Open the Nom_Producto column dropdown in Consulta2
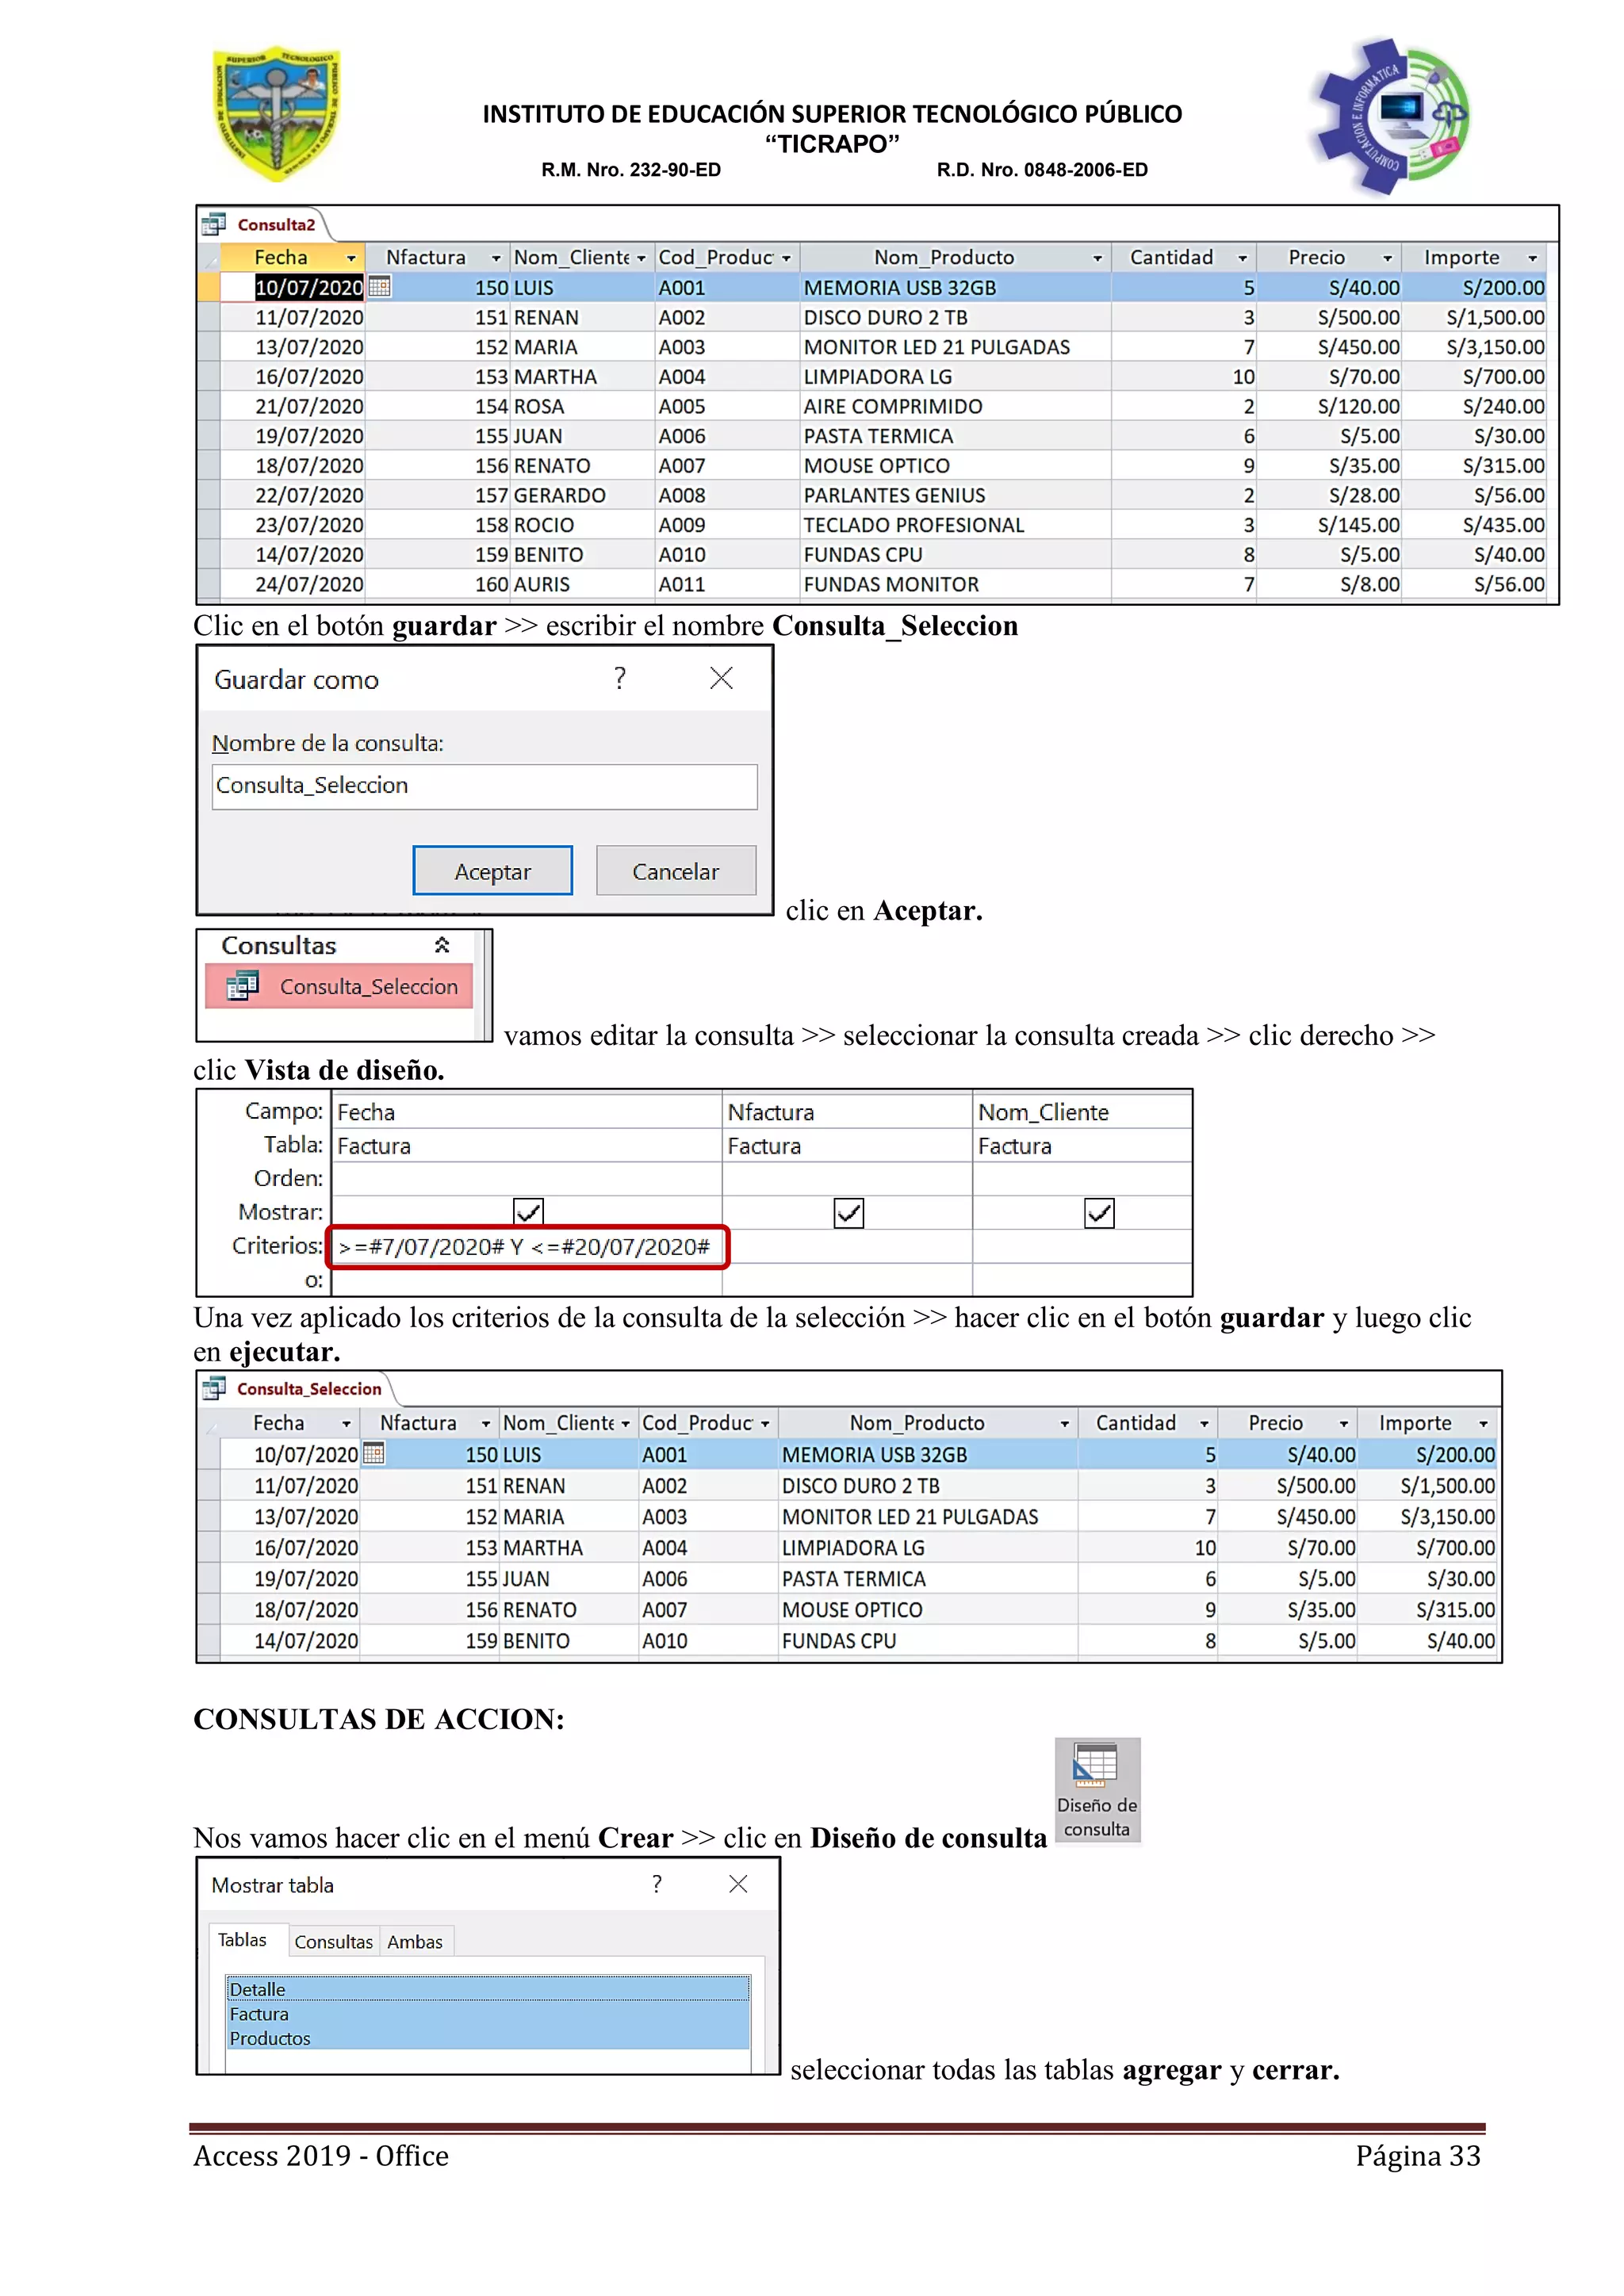1624x2296 pixels. [1097, 258]
